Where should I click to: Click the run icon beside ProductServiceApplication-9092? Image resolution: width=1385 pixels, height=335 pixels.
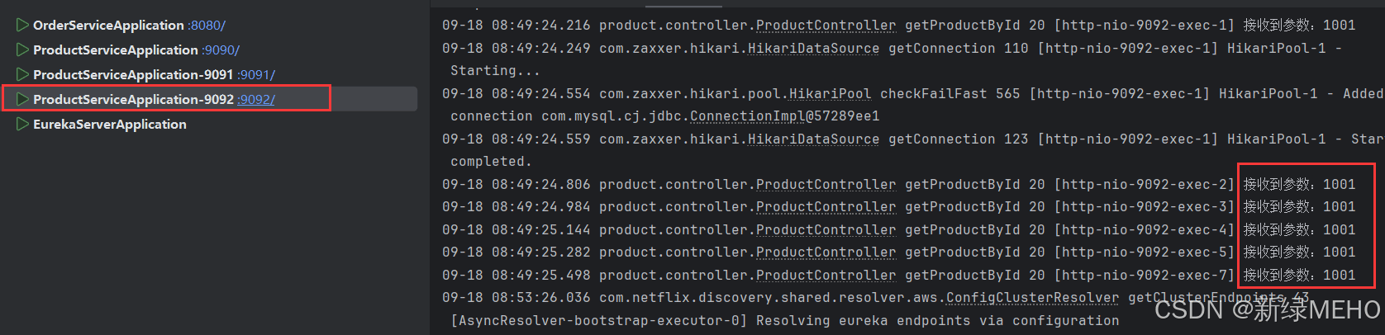[x=22, y=100]
